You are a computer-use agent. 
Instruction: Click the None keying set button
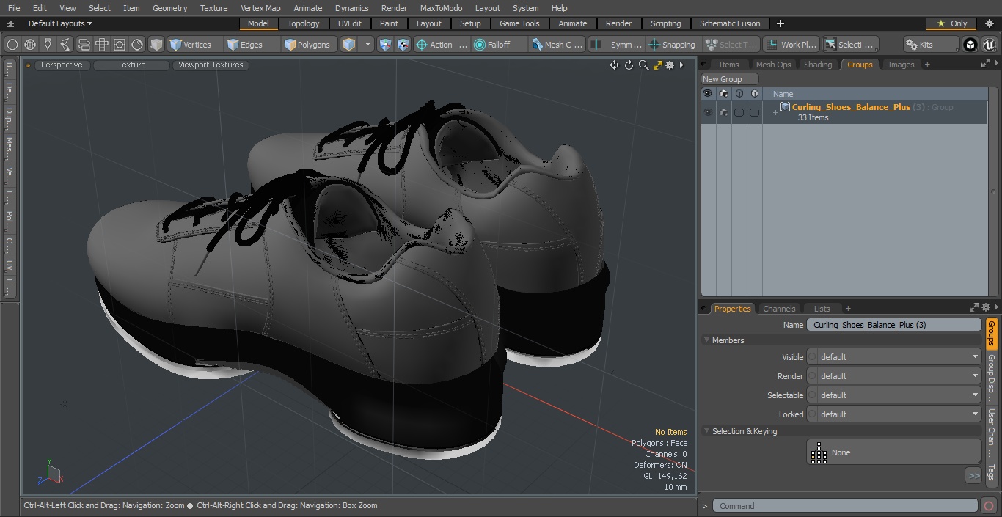pos(894,452)
